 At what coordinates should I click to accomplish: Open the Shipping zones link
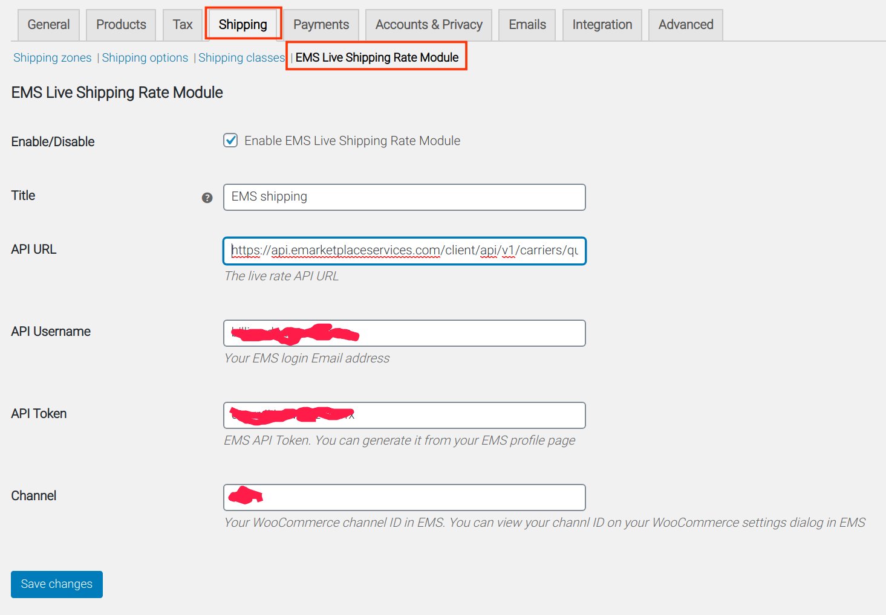tap(53, 57)
